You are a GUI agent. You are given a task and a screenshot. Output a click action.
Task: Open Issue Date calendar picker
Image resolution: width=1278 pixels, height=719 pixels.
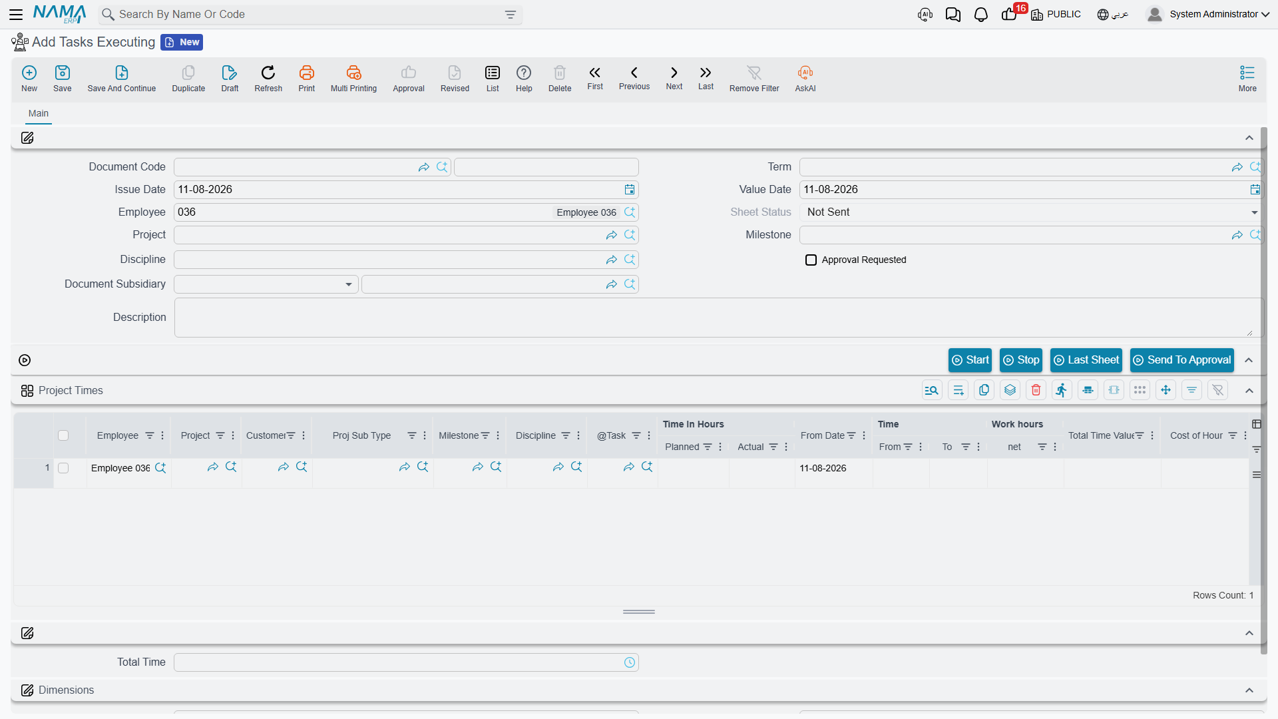pos(630,190)
